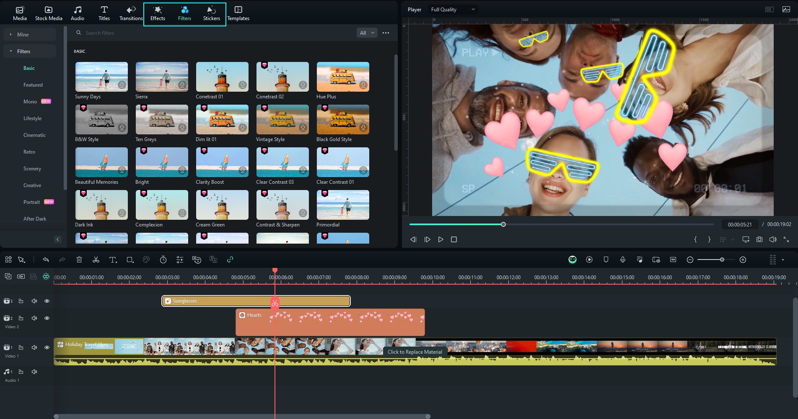The height and width of the screenshot is (419, 798).
Task: Open the Transitions tab
Action: coord(131,13)
